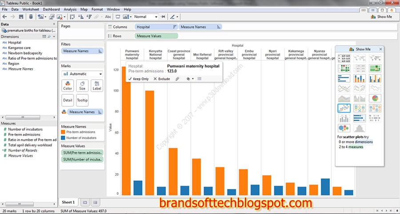Click Measure Names pill in Filters card
Viewport: 400px width, 214px height.
click(82, 51)
